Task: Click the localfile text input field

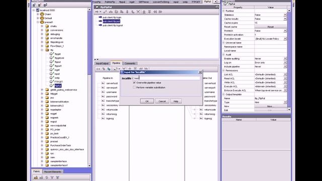Action: coord(166,78)
